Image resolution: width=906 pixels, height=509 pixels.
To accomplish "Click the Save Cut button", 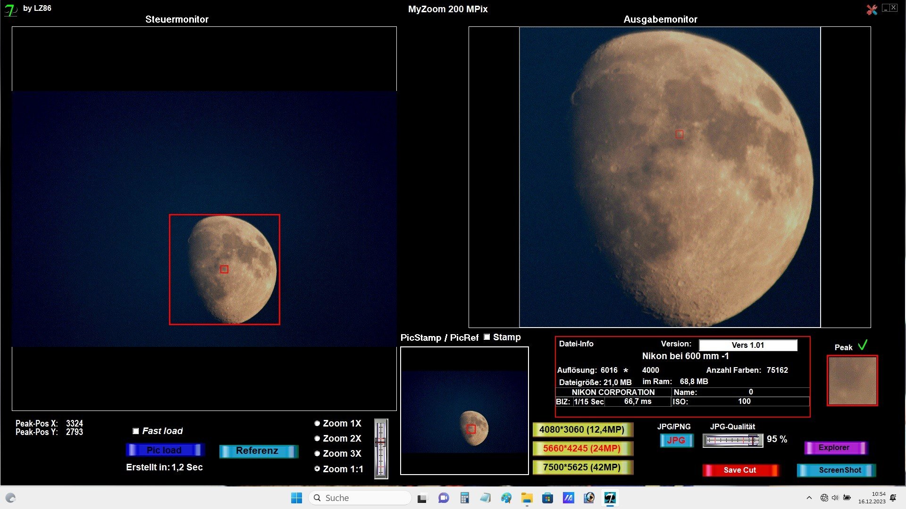I will click(739, 470).
